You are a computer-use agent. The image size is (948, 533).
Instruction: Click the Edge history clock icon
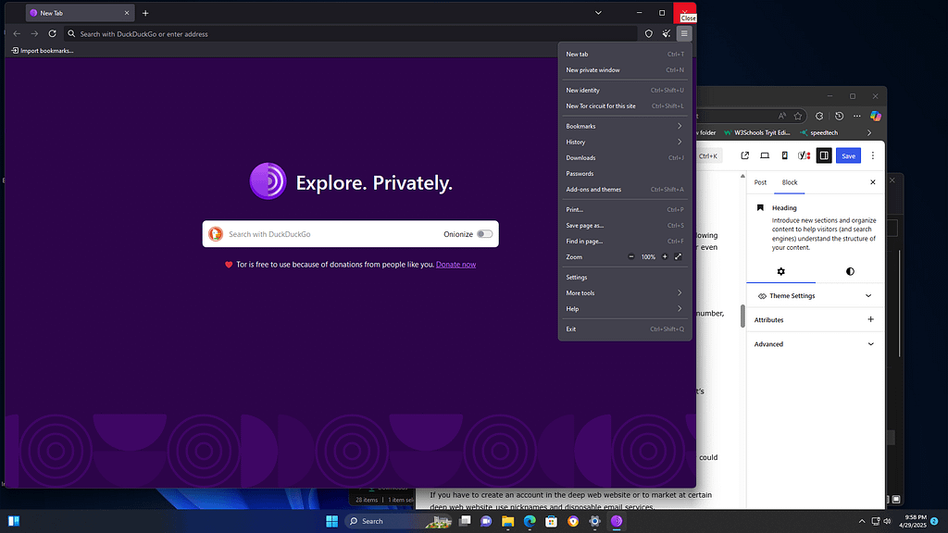pos(839,116)
